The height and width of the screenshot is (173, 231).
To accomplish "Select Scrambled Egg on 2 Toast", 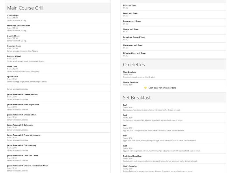I will (x=173, y=38).
